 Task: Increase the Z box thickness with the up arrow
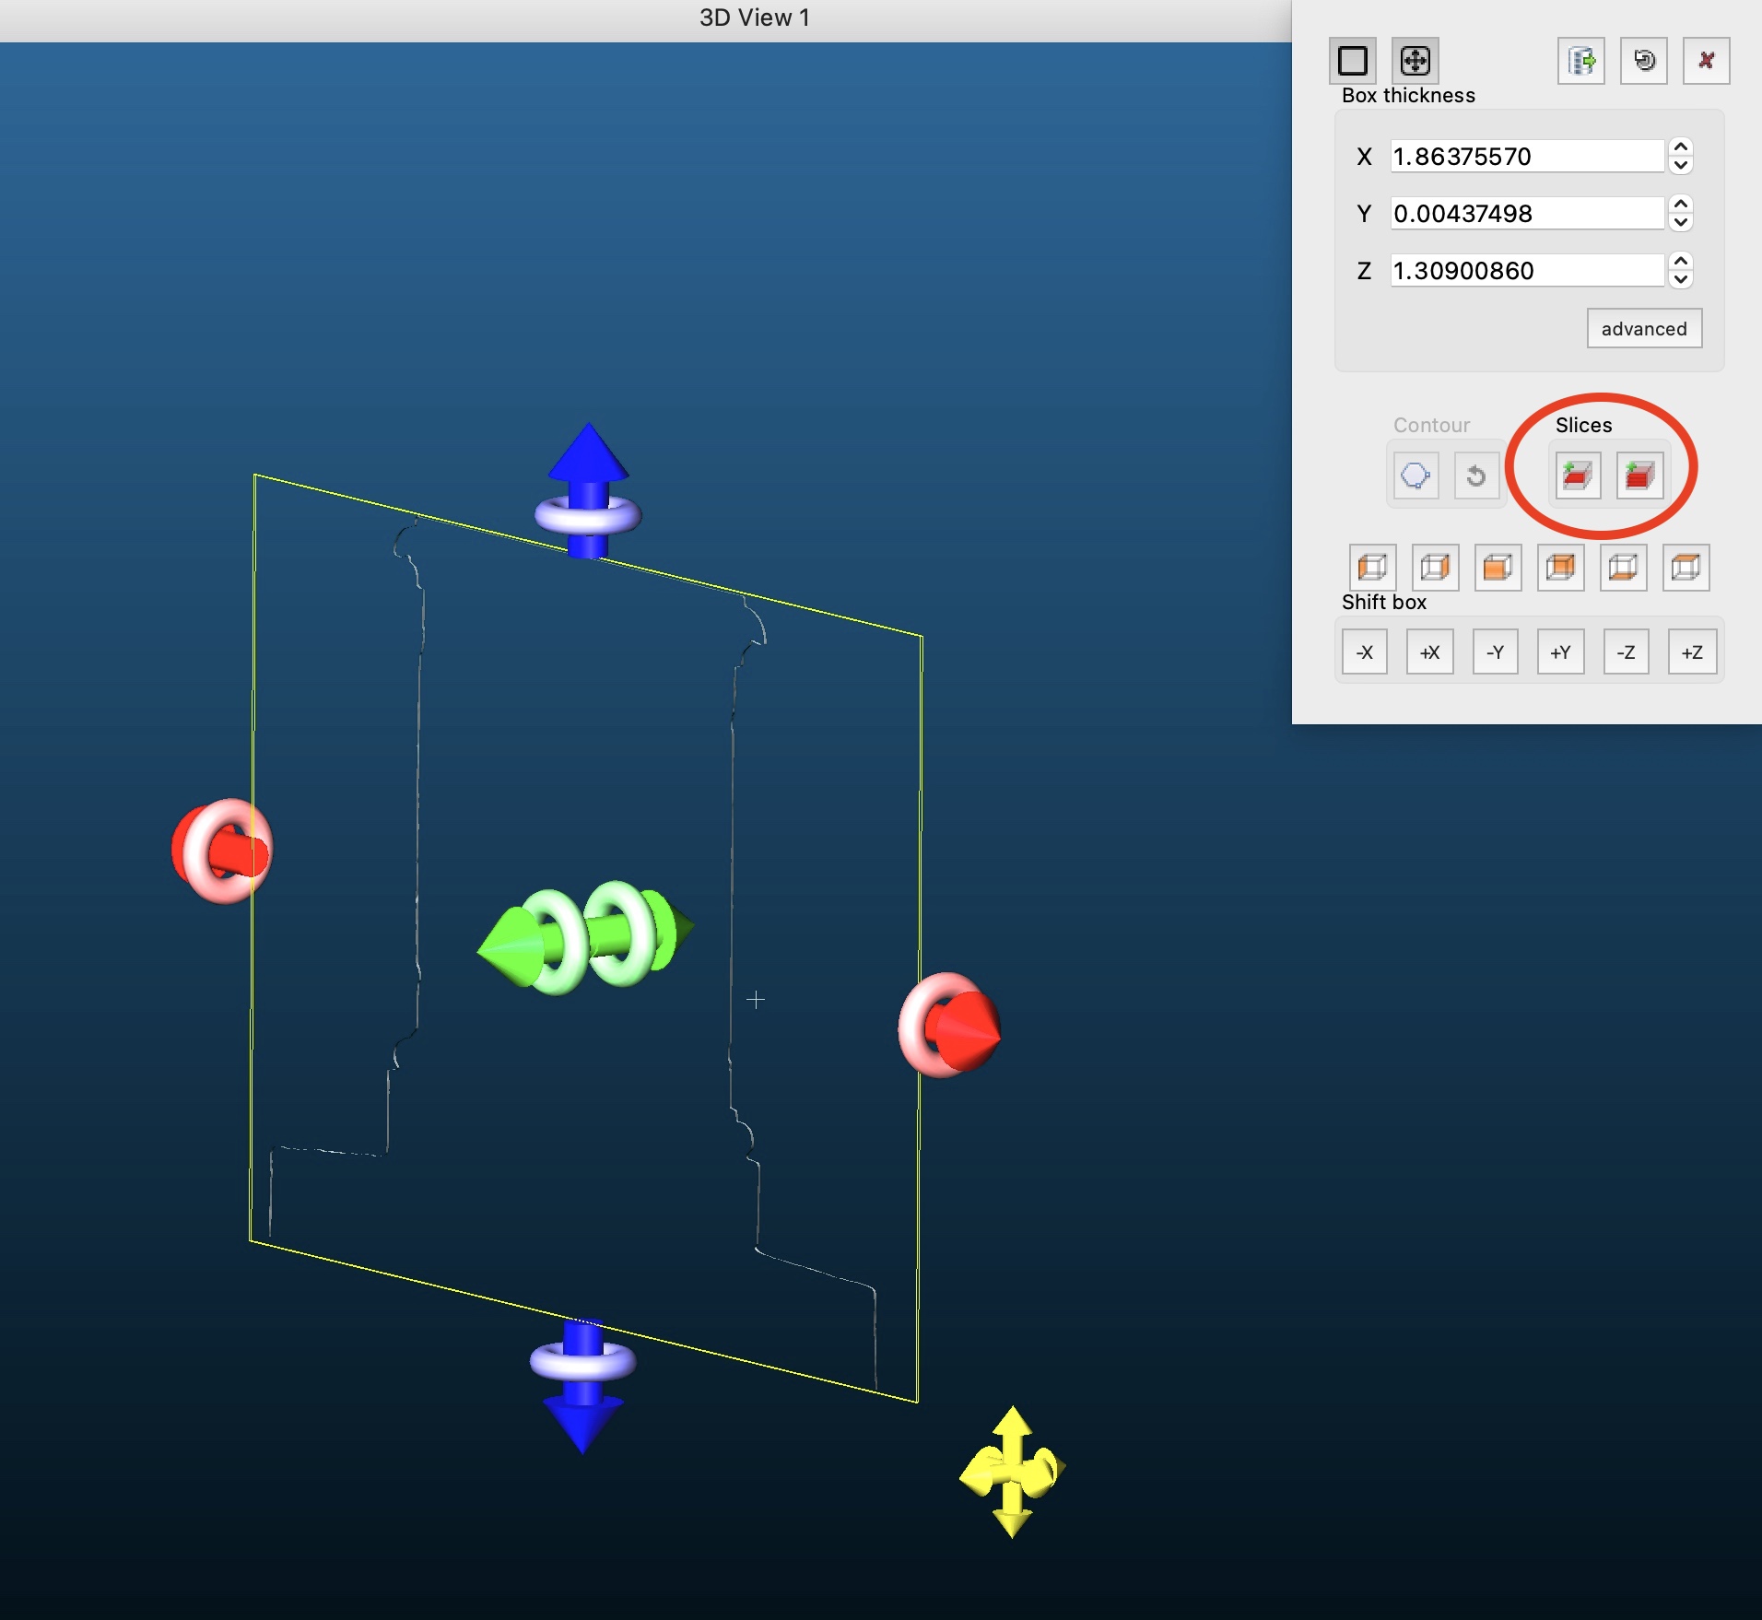point(1681,262)
